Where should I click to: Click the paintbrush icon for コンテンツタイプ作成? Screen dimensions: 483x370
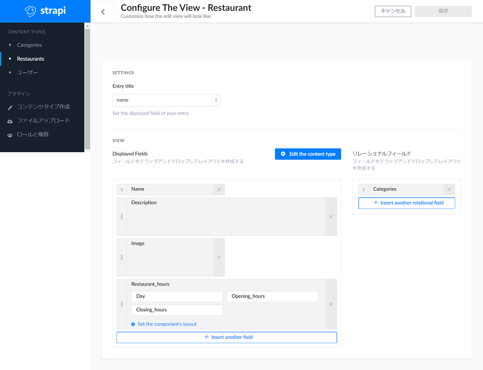[x=10, y=107]
